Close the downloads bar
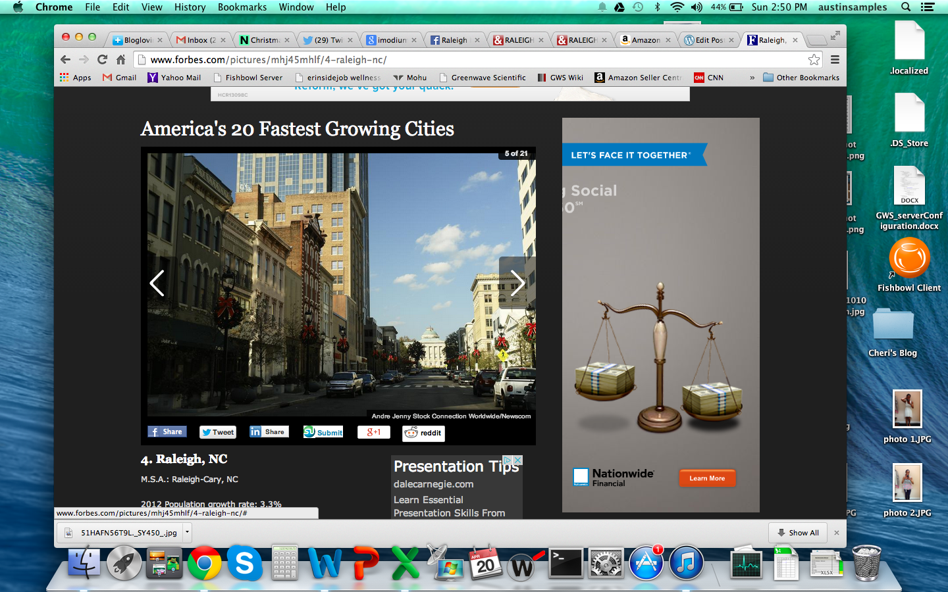948x592 pixels. 837,533
